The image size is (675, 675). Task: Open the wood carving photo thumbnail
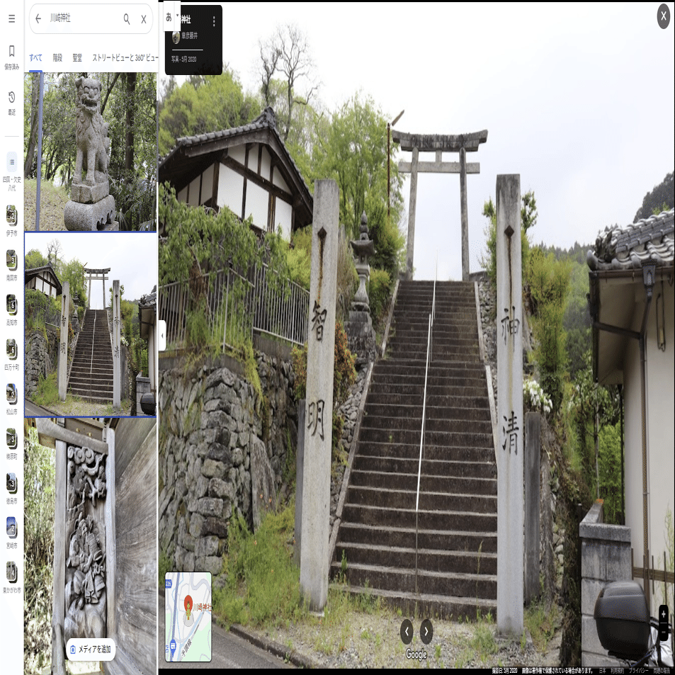pyautogui.click(x=91, y=546)
